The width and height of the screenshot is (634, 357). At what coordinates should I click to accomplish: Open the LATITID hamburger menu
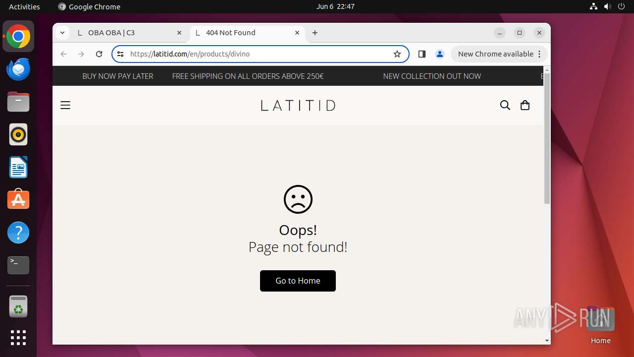[x=65, y=105]
